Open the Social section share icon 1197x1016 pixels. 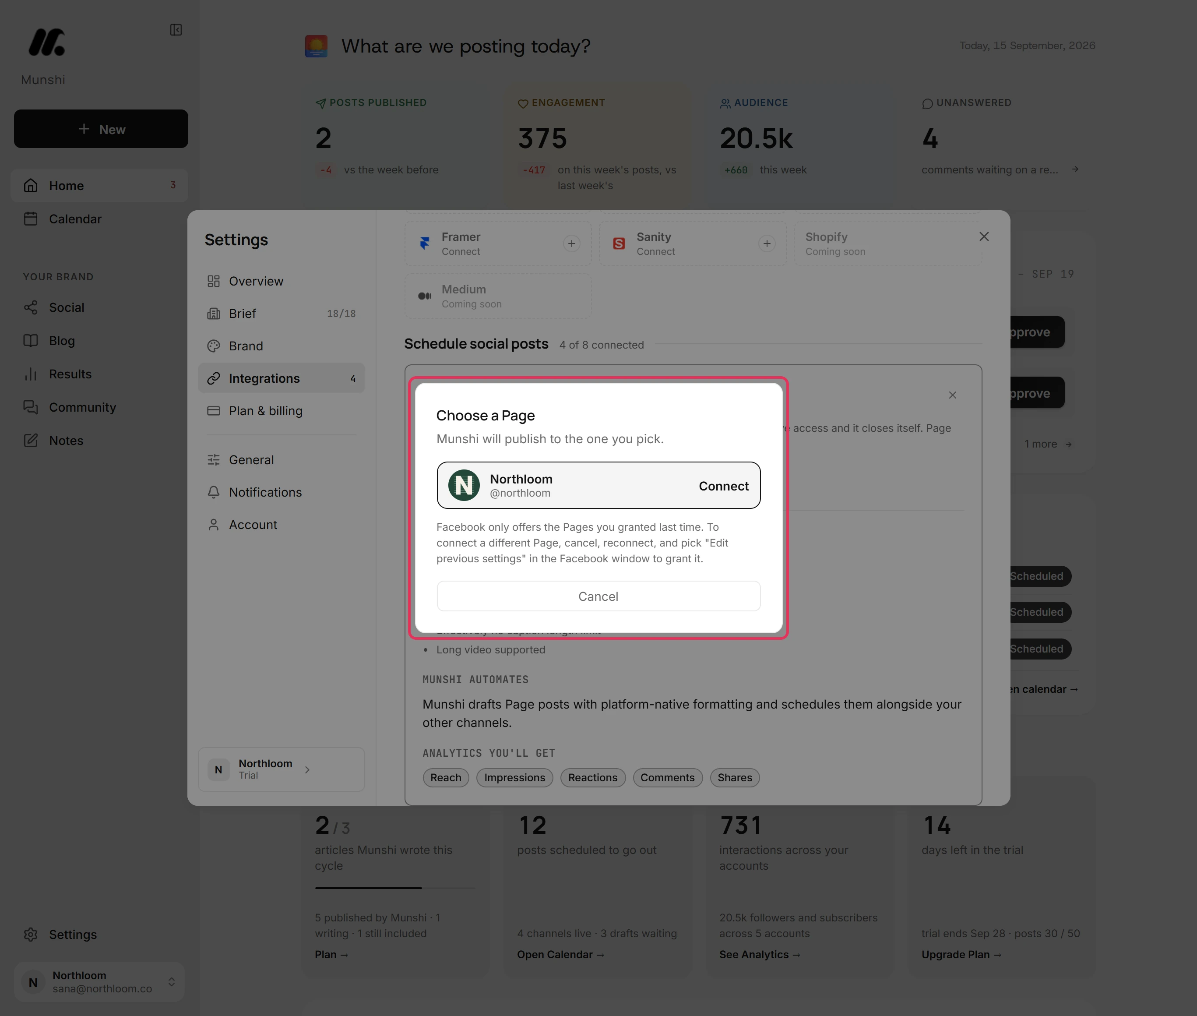tap(31, 307)
